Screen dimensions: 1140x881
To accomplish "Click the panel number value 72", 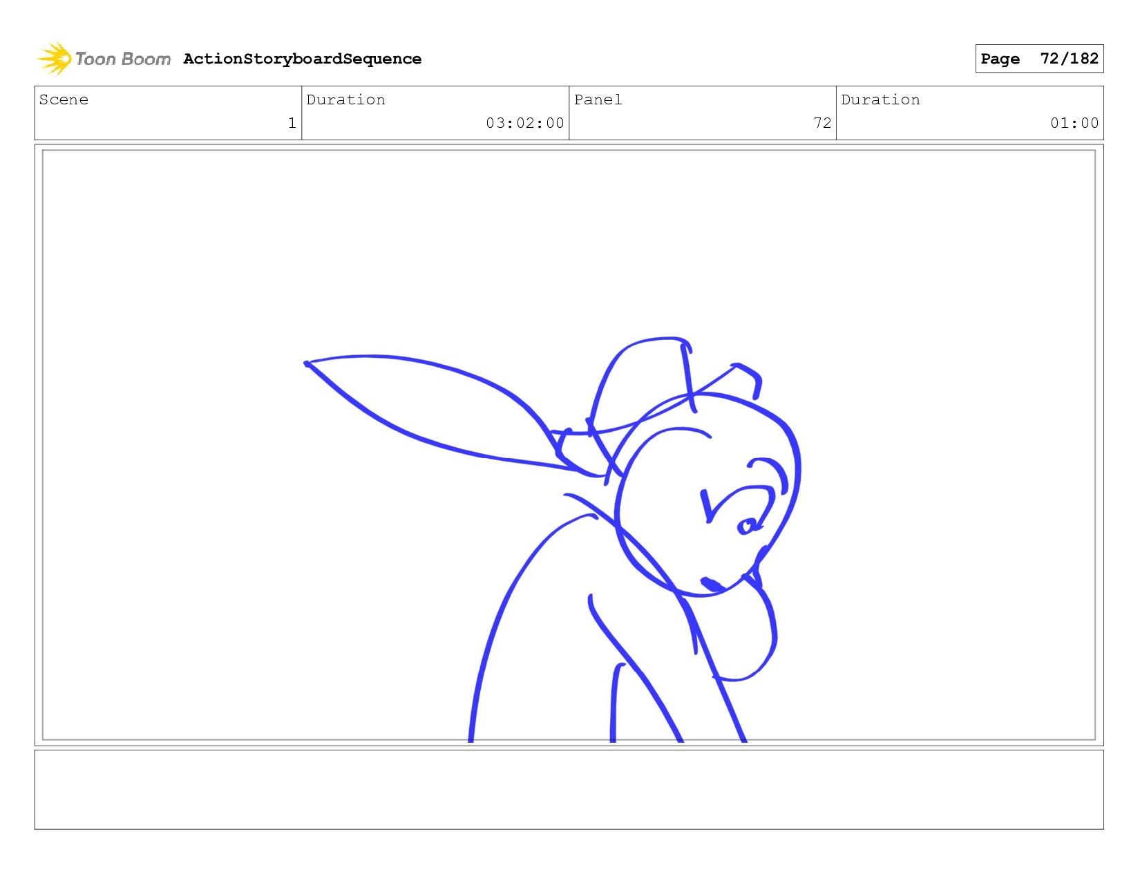I will click(x=822, y=123).
